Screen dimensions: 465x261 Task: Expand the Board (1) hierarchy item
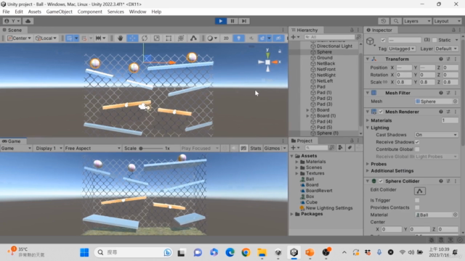coord(307,116)
